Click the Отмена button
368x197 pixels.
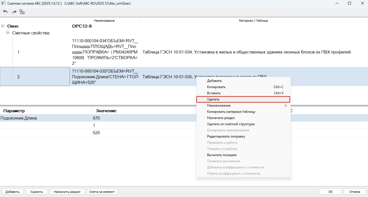tap(355, 192)
